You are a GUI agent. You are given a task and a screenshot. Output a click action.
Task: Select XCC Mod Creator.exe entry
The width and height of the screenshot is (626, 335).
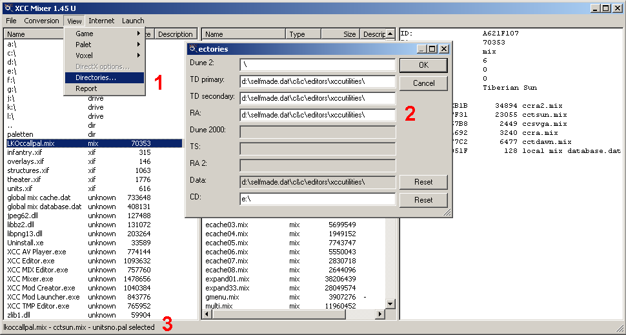point(41,288)
